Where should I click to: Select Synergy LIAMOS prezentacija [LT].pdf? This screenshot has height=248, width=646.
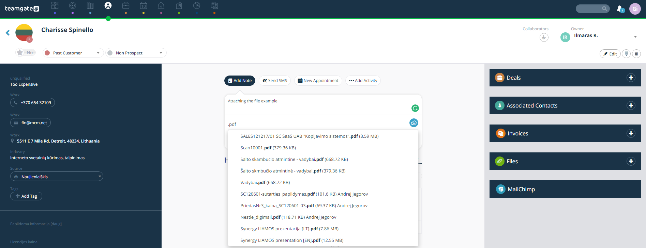click(x=323, y=229)
